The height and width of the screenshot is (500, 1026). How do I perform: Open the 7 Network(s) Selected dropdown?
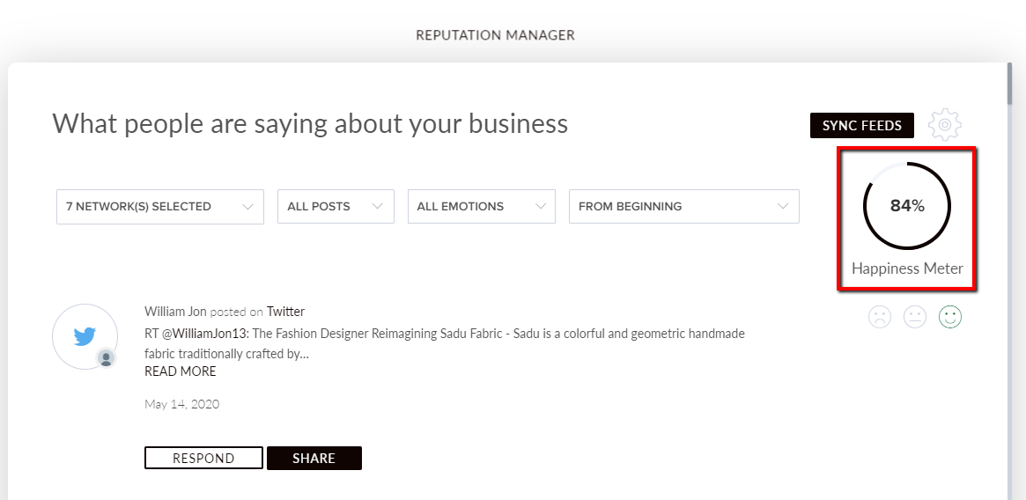click(159, 207)
